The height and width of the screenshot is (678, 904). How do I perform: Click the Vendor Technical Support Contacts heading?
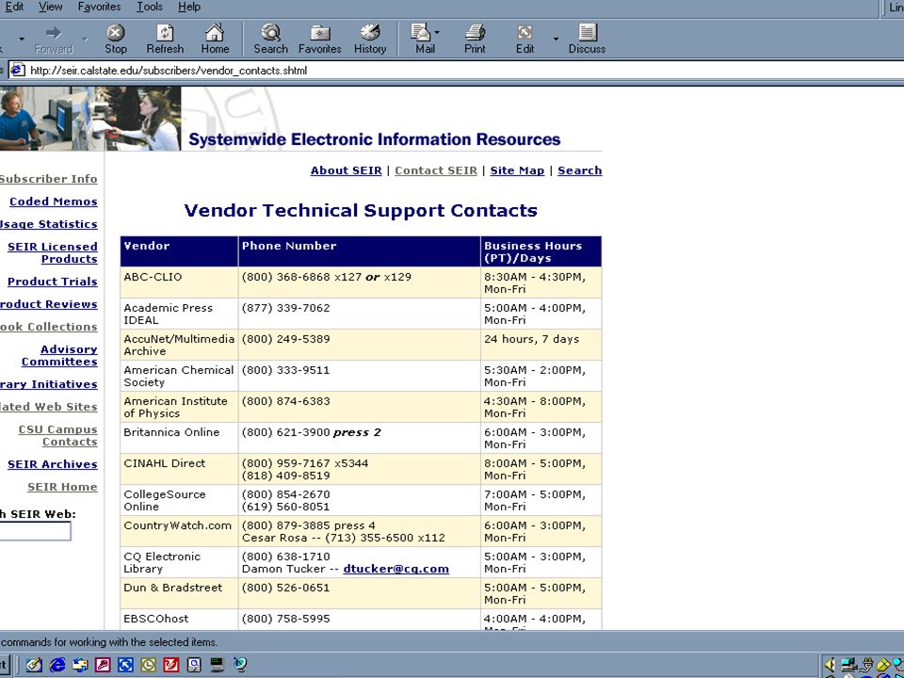pos(361,210)
